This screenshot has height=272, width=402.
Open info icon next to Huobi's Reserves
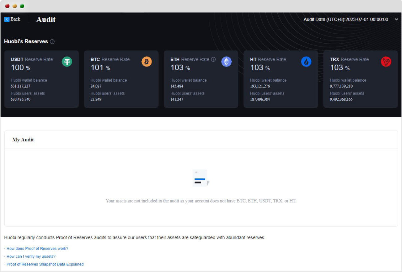click(52, 42)
